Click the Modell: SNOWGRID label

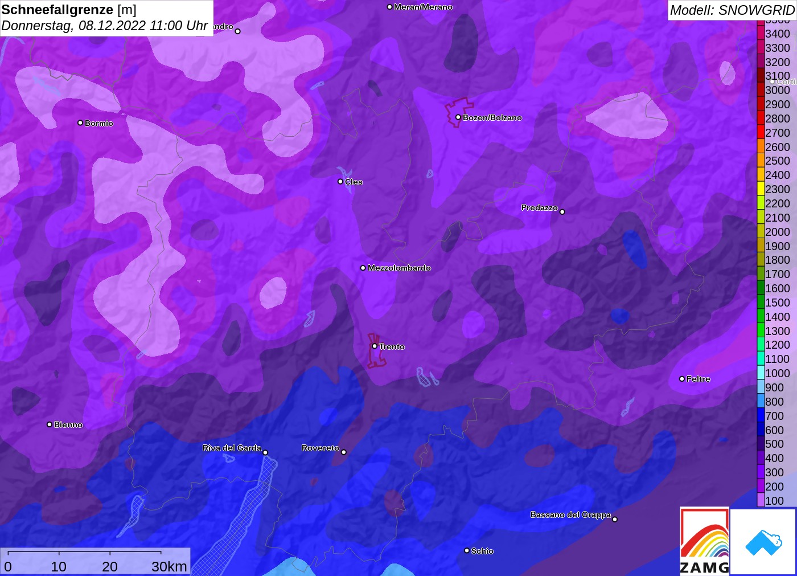click(732, 10)
